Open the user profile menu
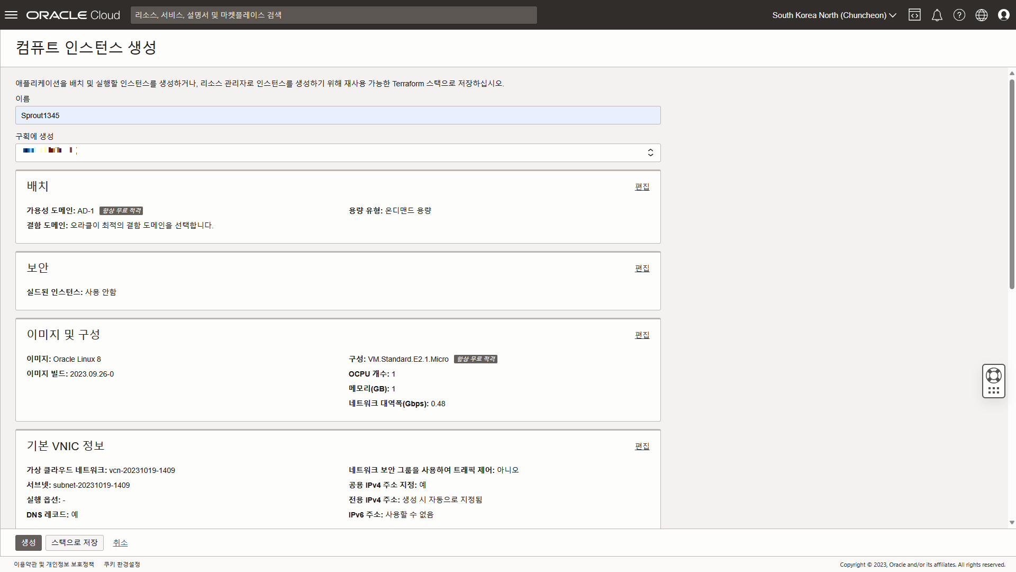Image resolution: width=1016 pixels, height=572 pixels. point(1003,15)
